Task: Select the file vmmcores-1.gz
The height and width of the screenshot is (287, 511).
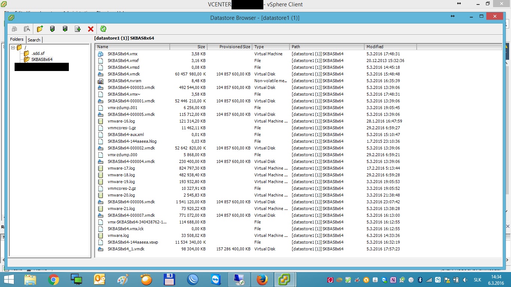Action: [122, 128]
